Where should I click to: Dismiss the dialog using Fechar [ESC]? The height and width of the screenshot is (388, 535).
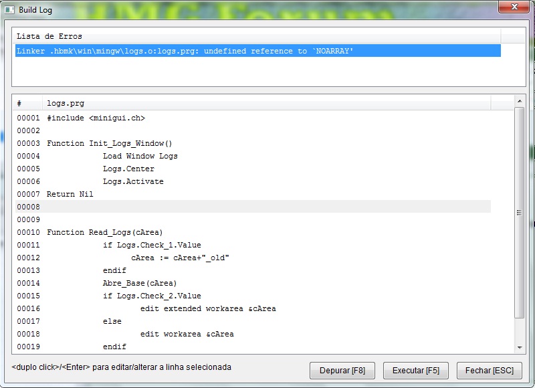pyautogui.click(x=489, y=371)
